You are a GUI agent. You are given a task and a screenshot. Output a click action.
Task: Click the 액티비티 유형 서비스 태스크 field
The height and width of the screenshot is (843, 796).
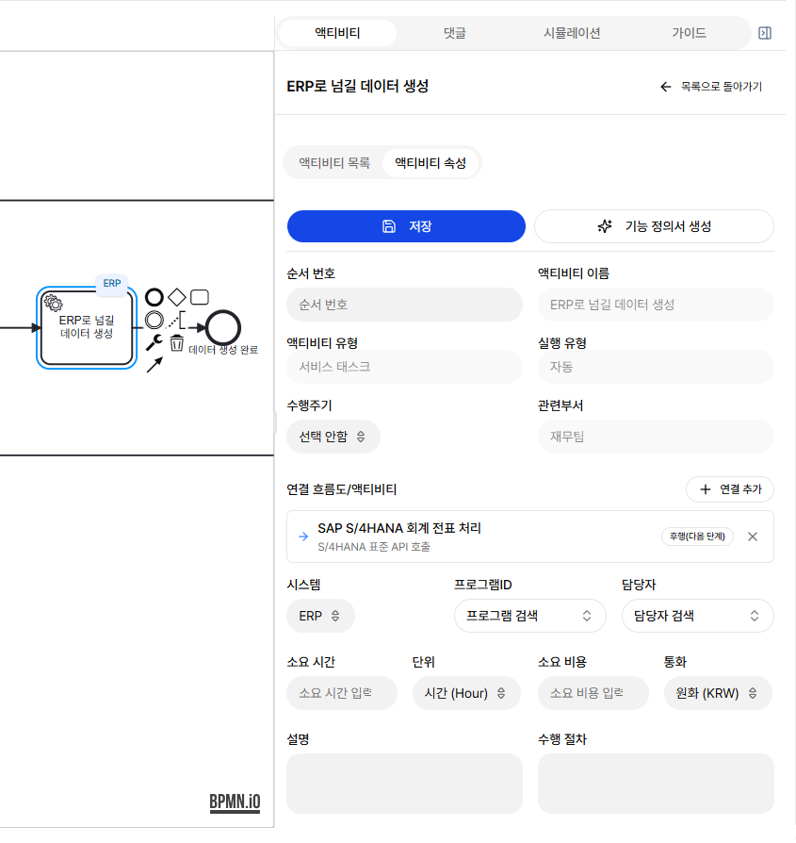point(404,367)
